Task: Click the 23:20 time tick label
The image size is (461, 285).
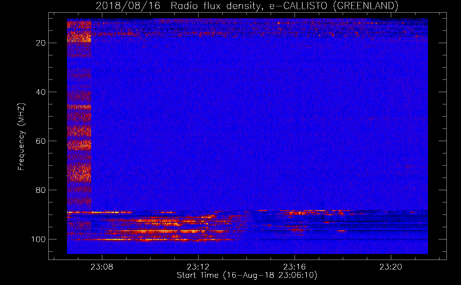Action: point(391,267)
